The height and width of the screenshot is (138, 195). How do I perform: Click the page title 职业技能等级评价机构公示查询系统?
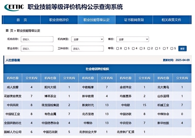pyautogui.click(x=75, y=7)
